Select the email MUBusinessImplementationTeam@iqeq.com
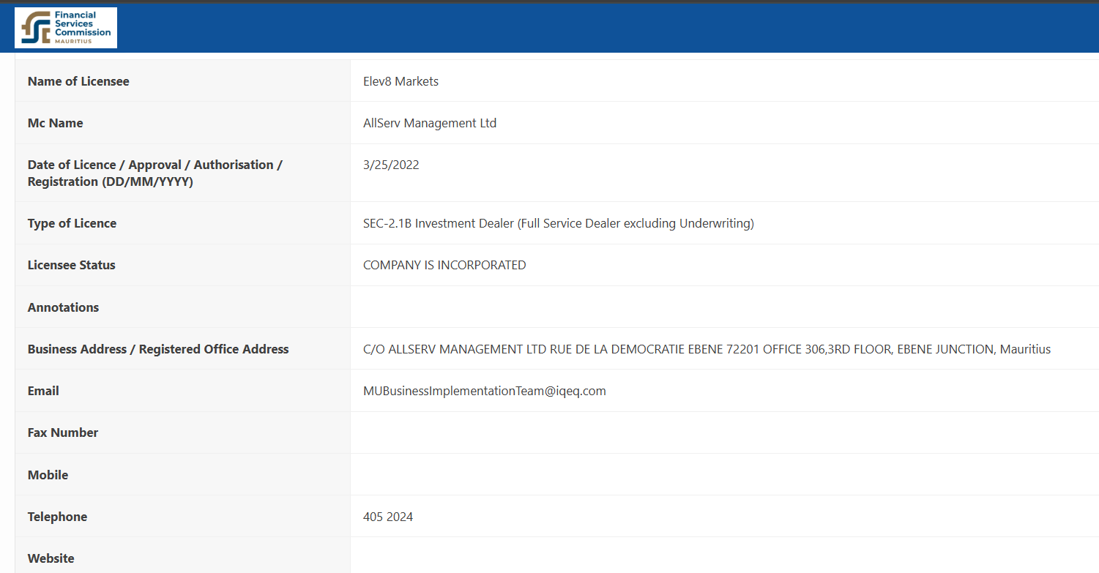Screen dimensions: 1099x573 485,391
